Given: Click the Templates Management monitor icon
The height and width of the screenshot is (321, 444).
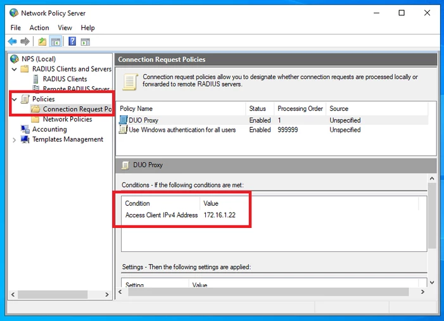Looking at the screenshot, I should pos(25,139).
